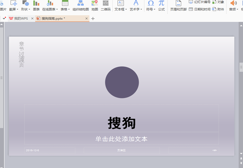Close the 我的WPS tab
This screenshot has height=168, width=243.
[32, 19]
